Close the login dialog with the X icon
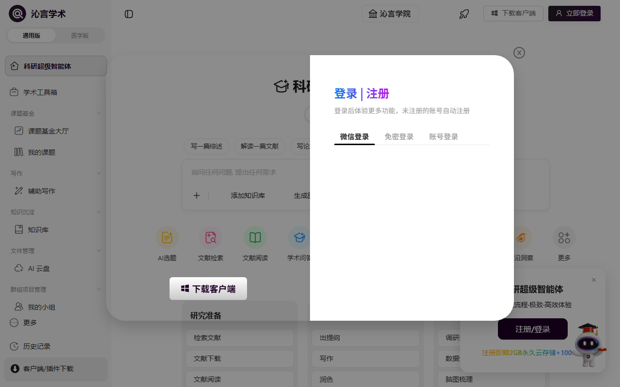The image size is (620, 387). (519, 53)
